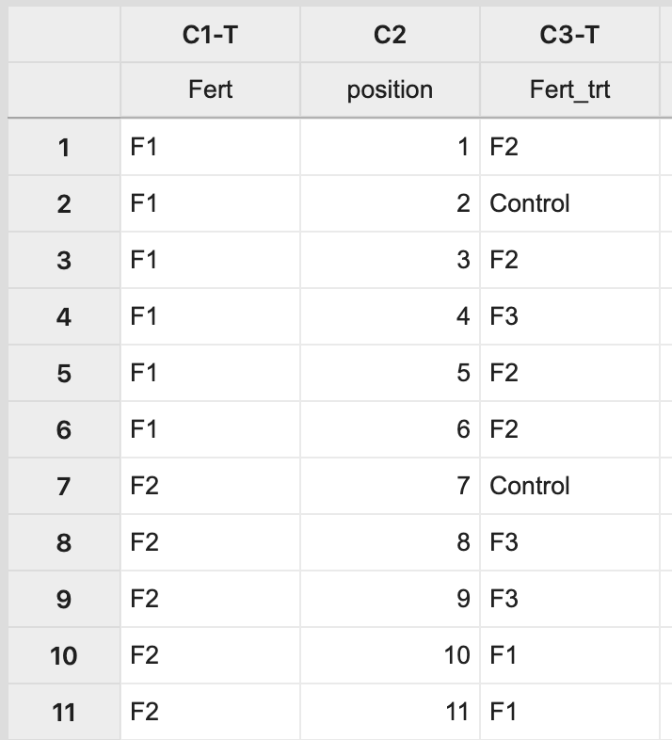Click the position column name cell

click(x=390, y=89)
